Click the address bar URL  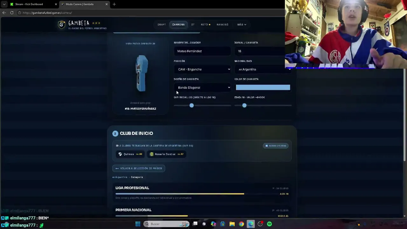(x=47, y=13)
